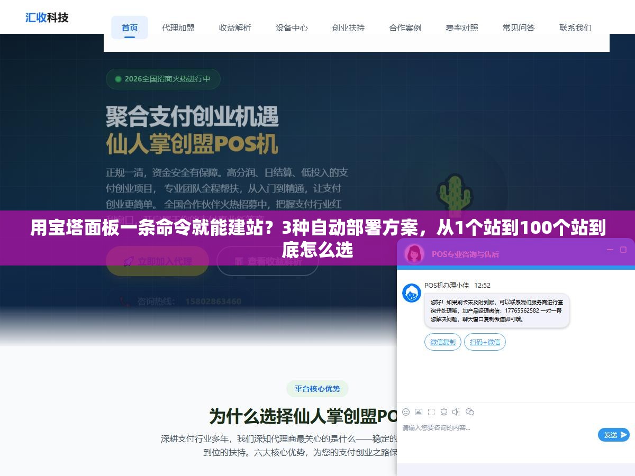Click the 微信复制 button in chat
Viewport: 635px width, 476px height.
pyautogui.click(x=443, y=342)
